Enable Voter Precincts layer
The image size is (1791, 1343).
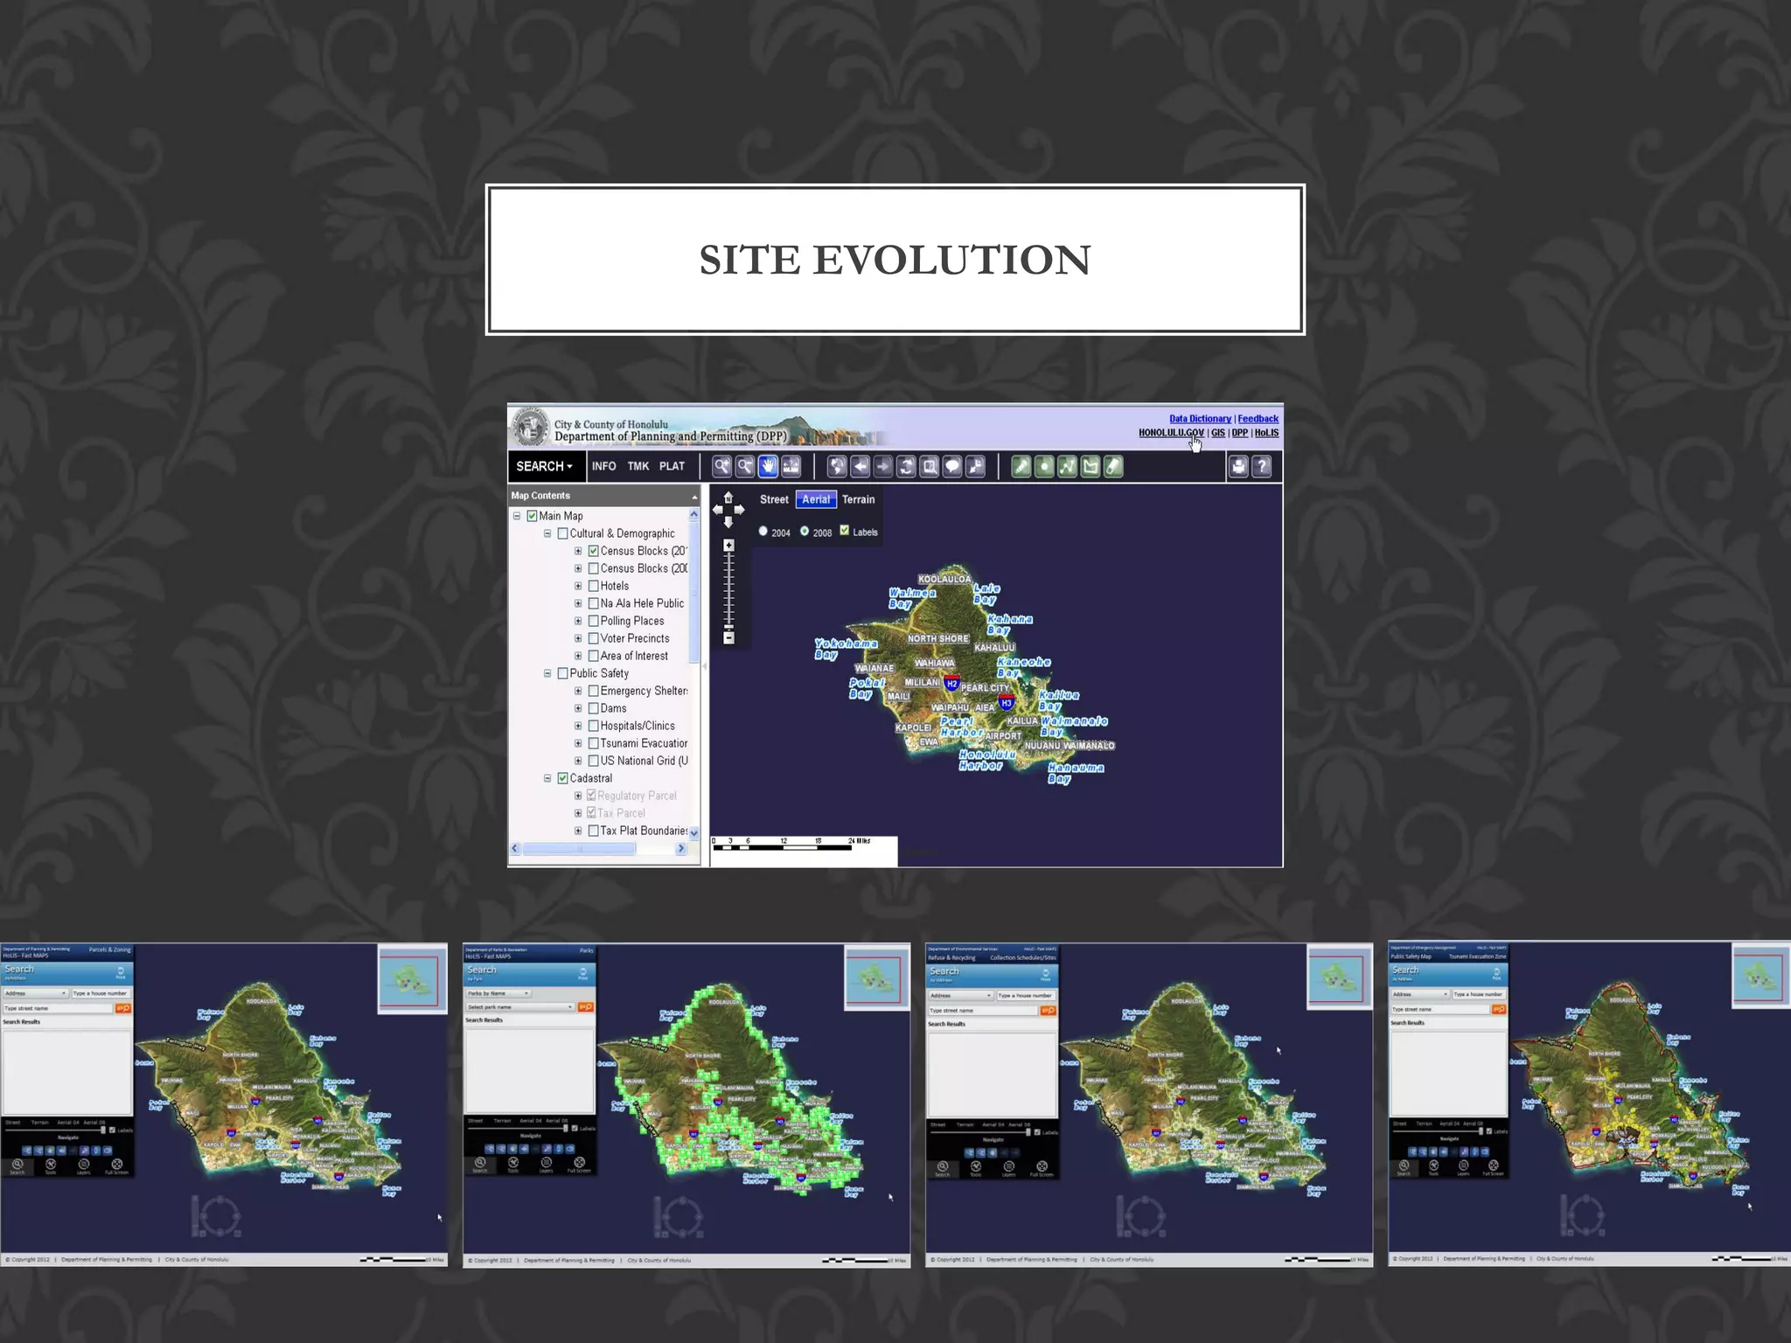pos(593,638)
